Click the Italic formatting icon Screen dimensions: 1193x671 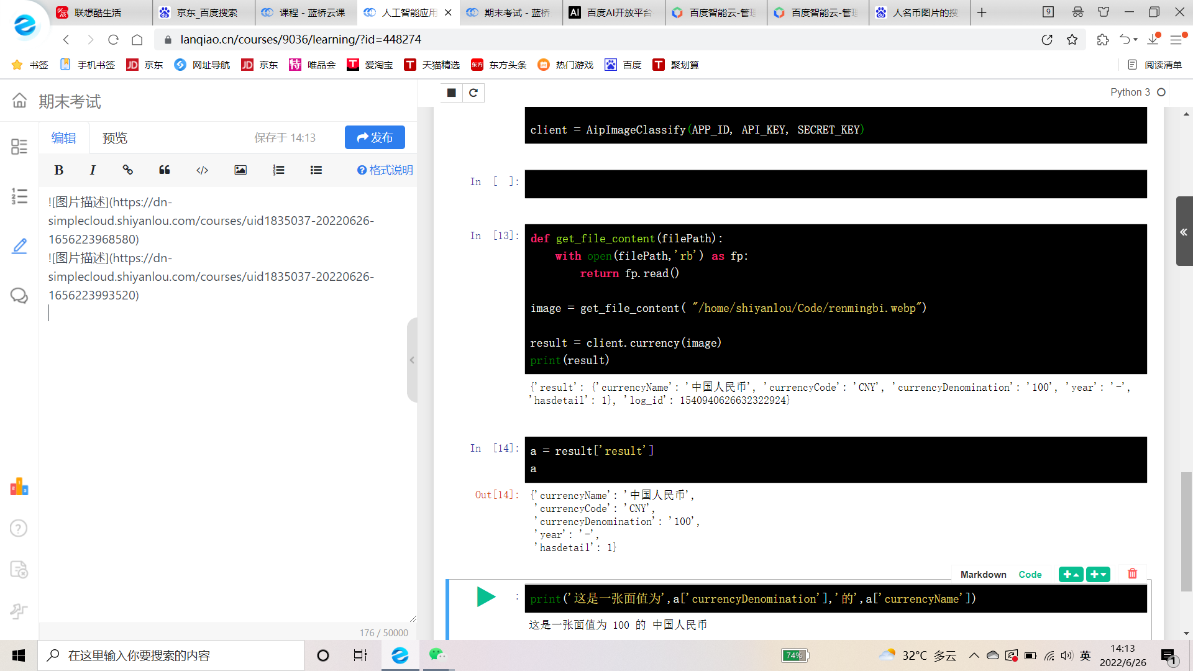(93, 170)
